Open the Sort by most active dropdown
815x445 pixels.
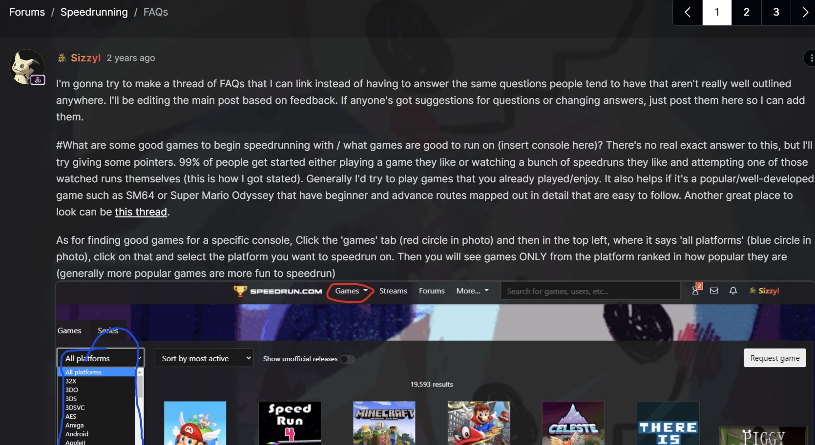point(204,358)
